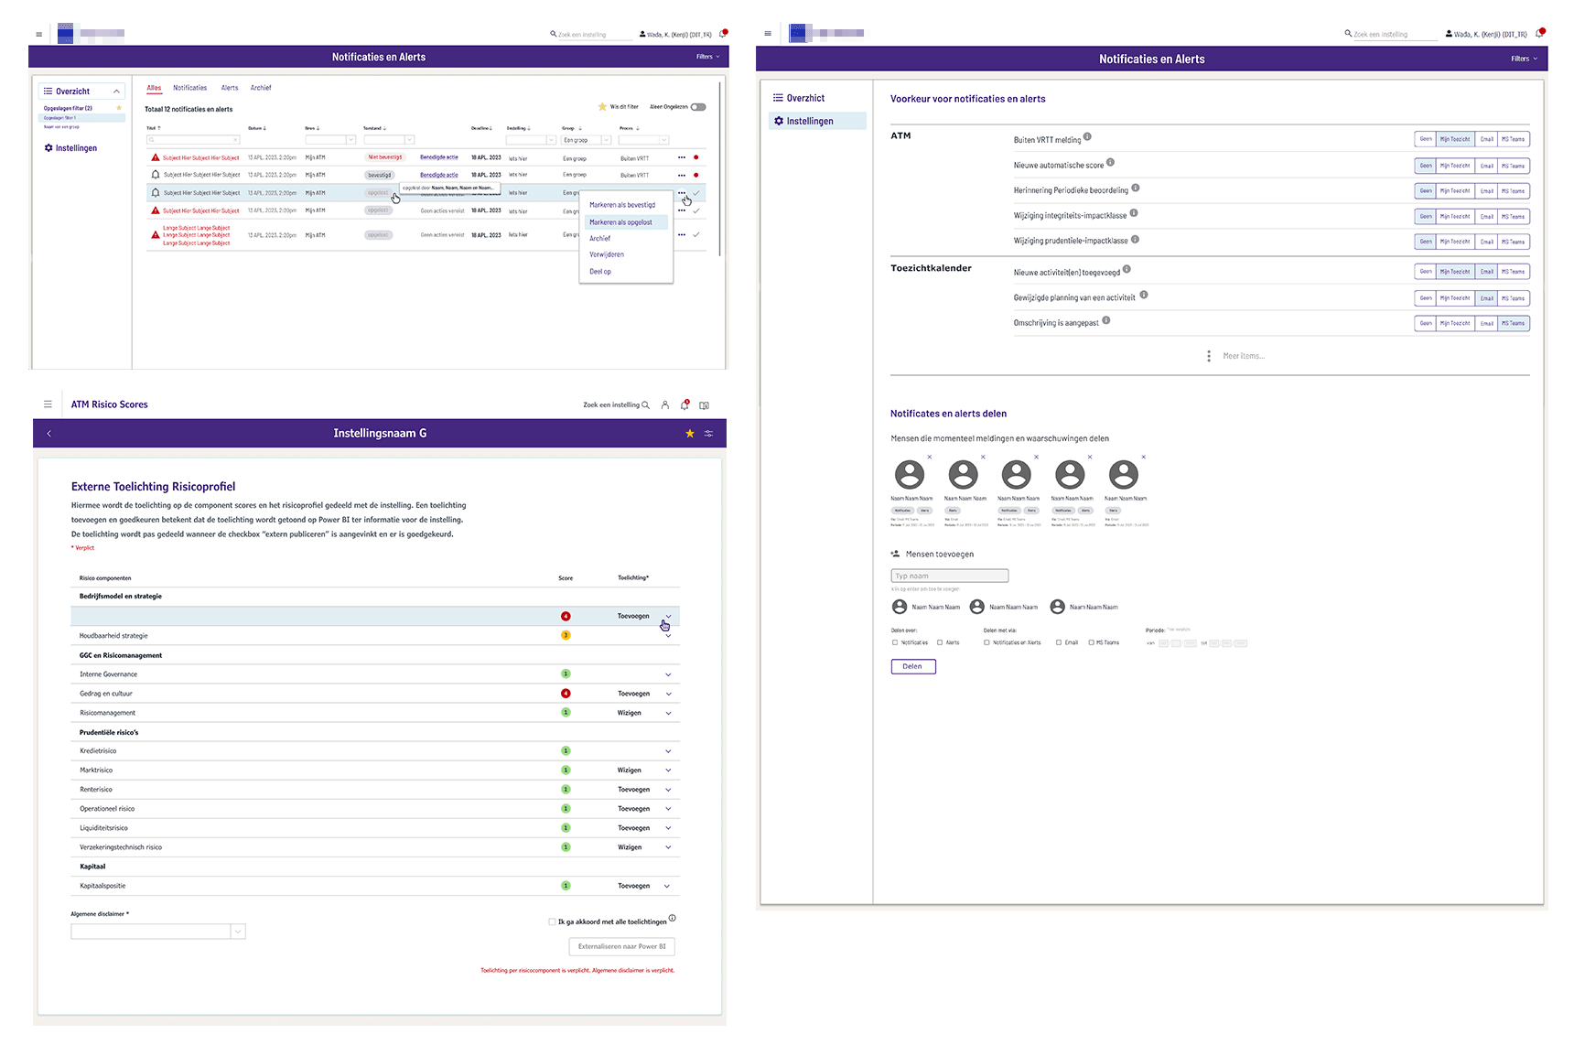Choose Deel op in context menu

[x=600, y=271]
